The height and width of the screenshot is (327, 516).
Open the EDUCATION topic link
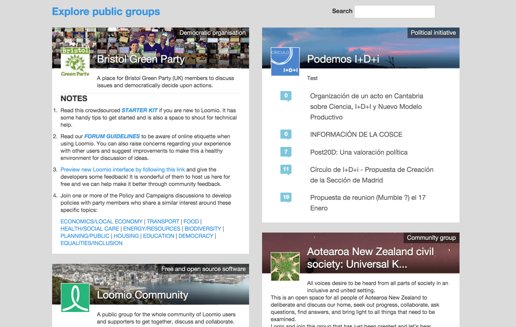click(x=159, y=236)
